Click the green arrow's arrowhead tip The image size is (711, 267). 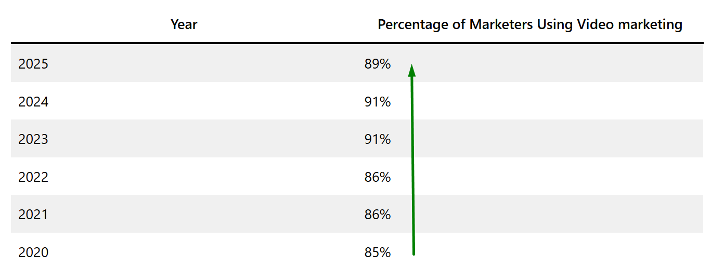pos(411,66)
